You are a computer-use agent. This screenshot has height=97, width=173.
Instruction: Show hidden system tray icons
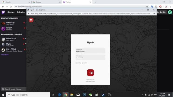click(143, 95)
